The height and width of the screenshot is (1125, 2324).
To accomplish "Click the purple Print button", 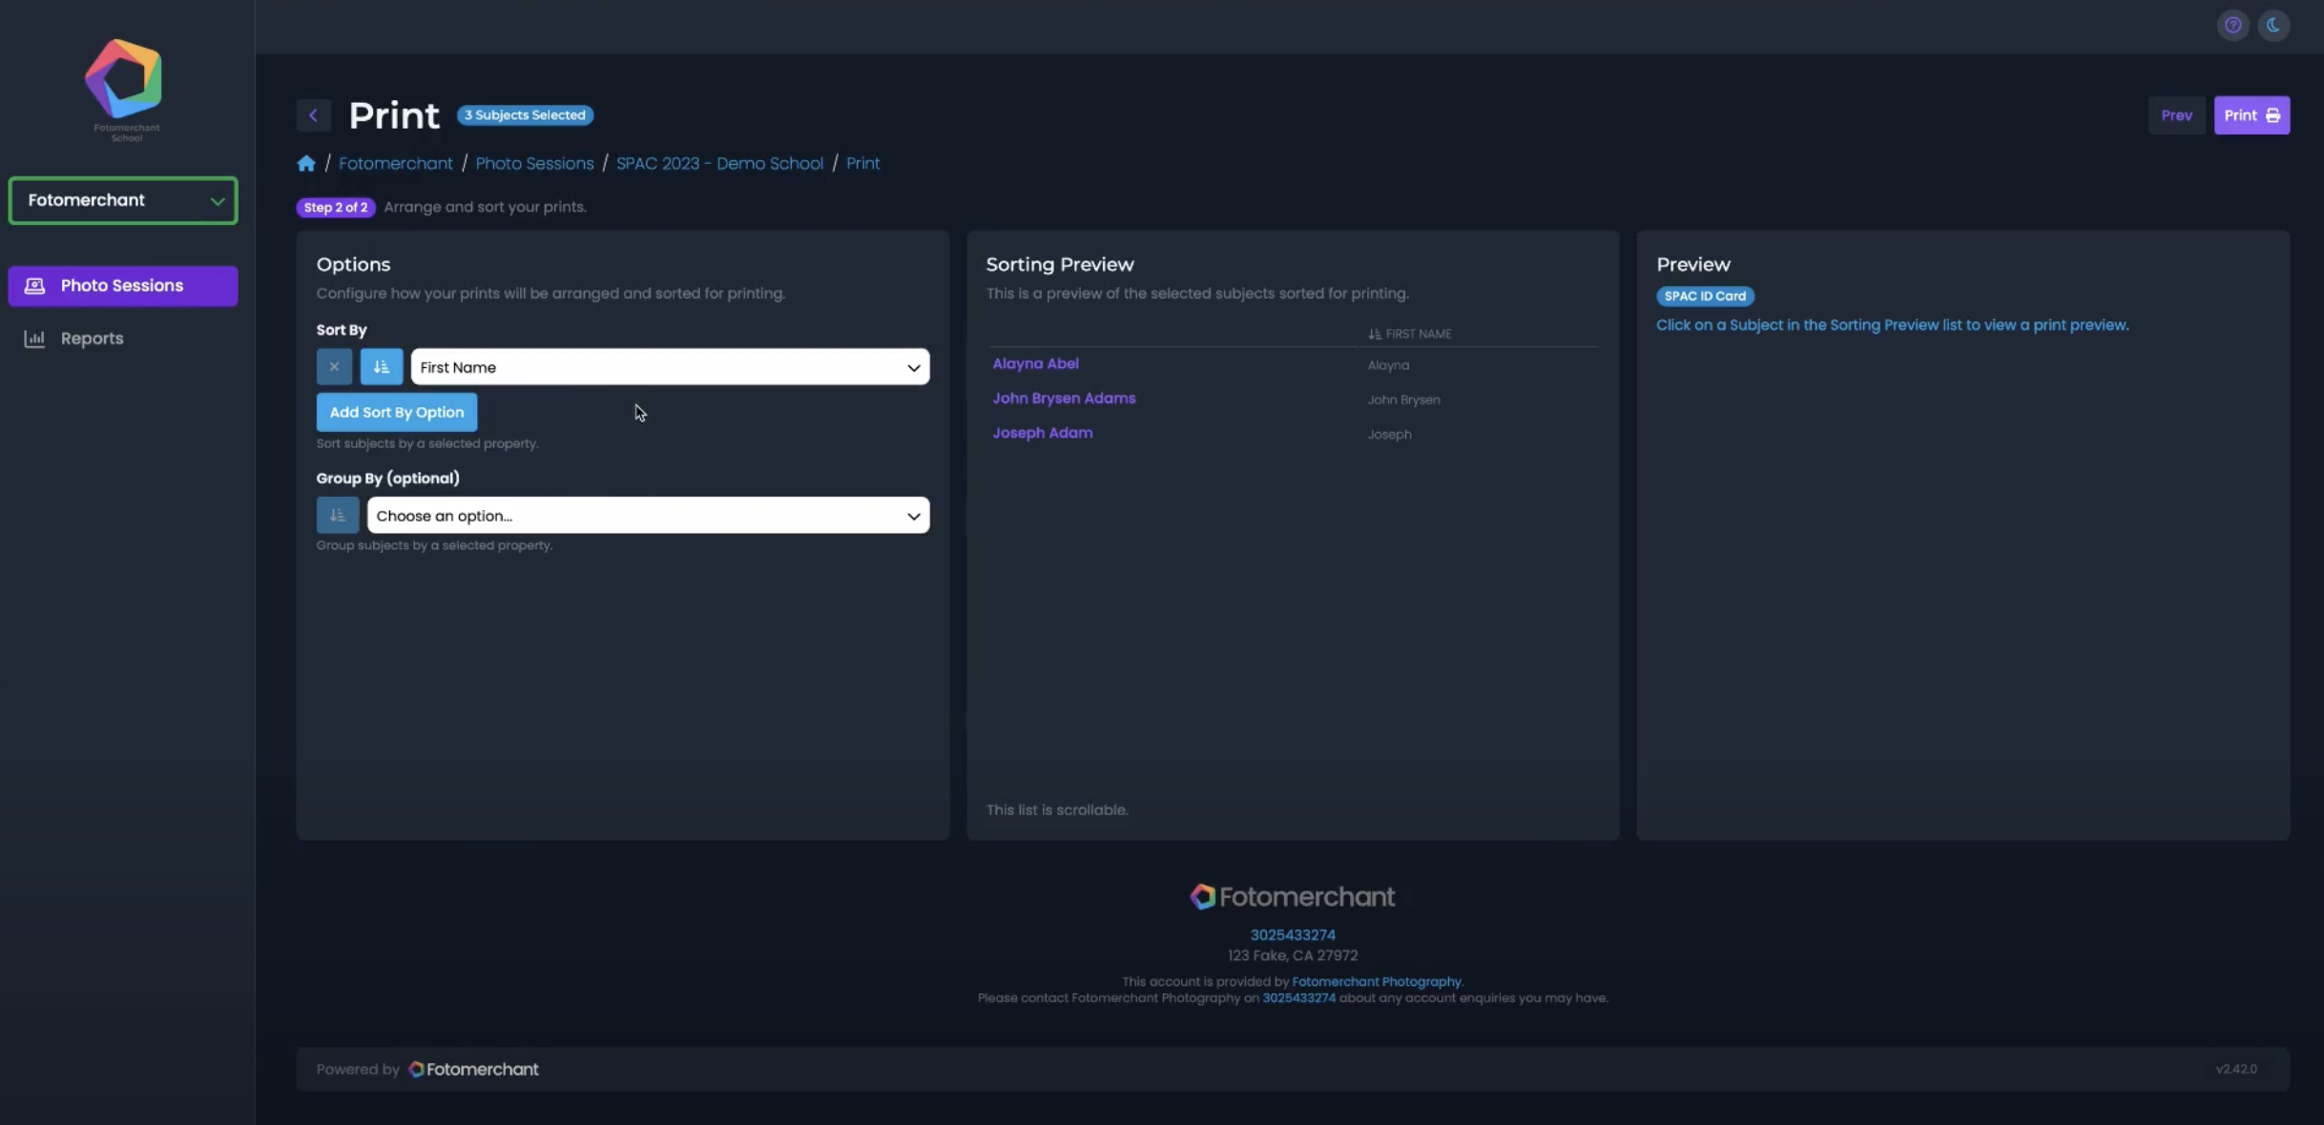I will click(2251, 115).
